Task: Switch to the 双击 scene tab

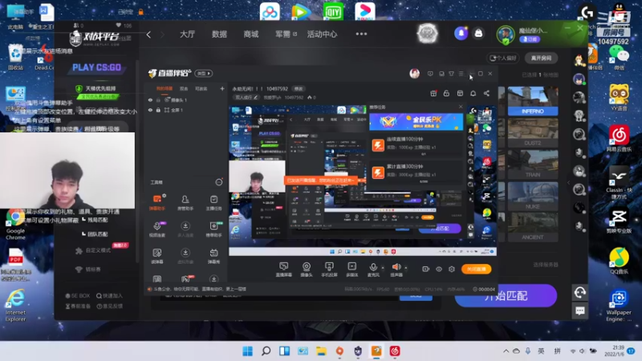Action: 184,88
